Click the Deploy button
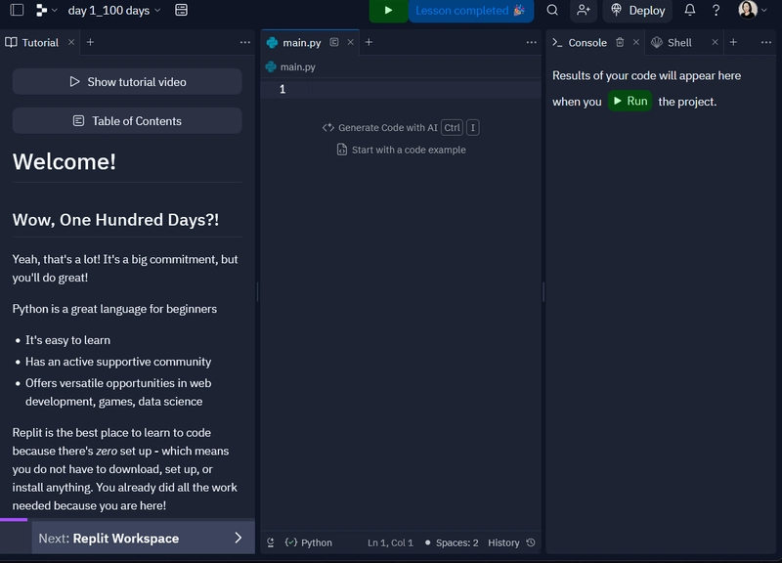Viewport: 782px width, 563px height. (638, 11)
